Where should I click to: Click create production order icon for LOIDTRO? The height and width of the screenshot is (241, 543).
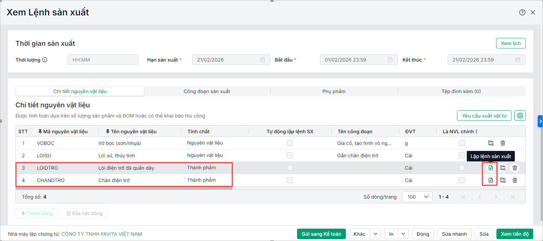(x=490, y=168)
